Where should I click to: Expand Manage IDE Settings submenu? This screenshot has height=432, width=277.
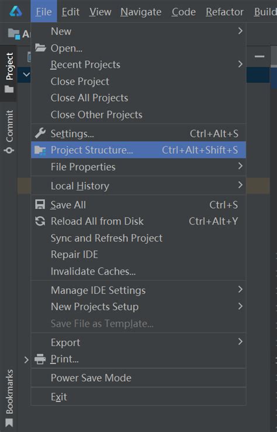click(x=138, y=290)
